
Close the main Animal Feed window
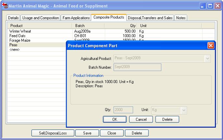pos(217,6)
